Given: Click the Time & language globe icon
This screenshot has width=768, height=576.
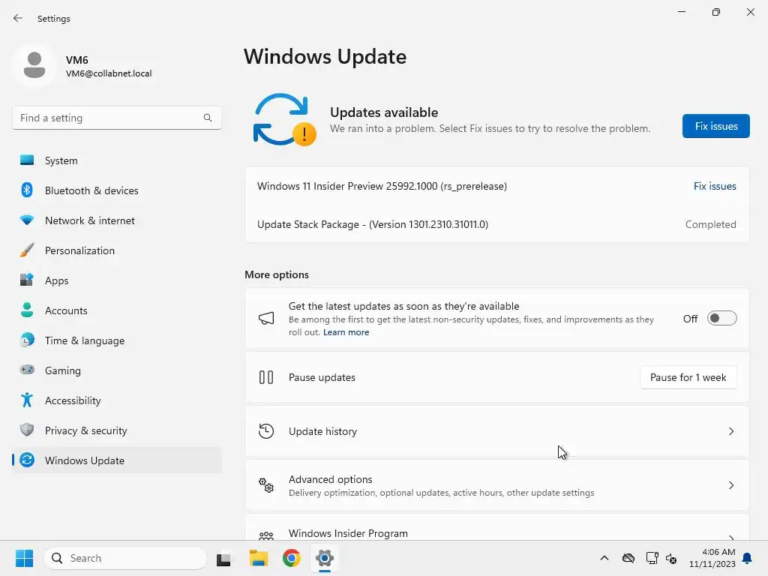Looking at the screenshot, I should pyautogui.click(x=27, y=340).
